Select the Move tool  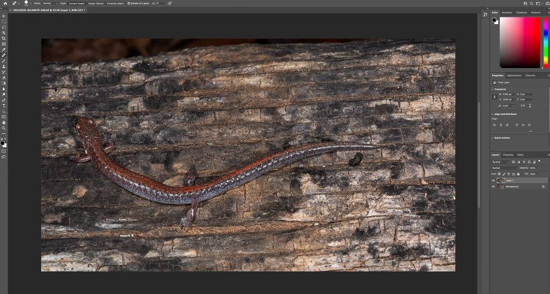tap(4, 16)
